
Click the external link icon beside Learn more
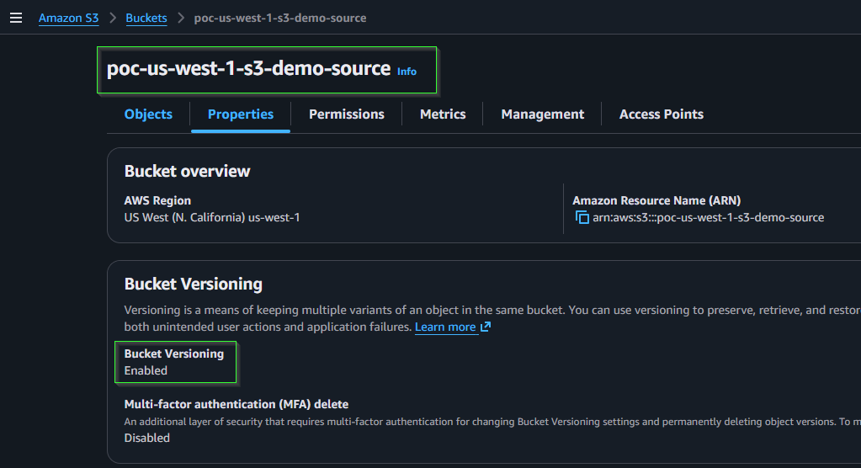pos(486,327)
